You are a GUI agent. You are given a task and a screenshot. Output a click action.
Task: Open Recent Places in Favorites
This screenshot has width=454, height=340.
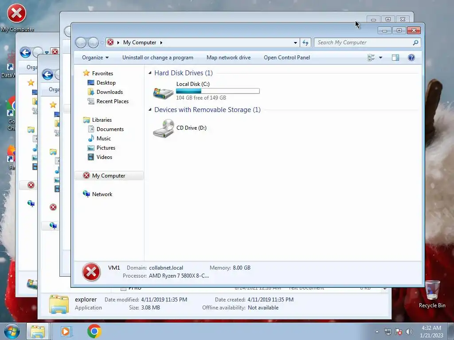pyautogui.click(x=112, y=101)
